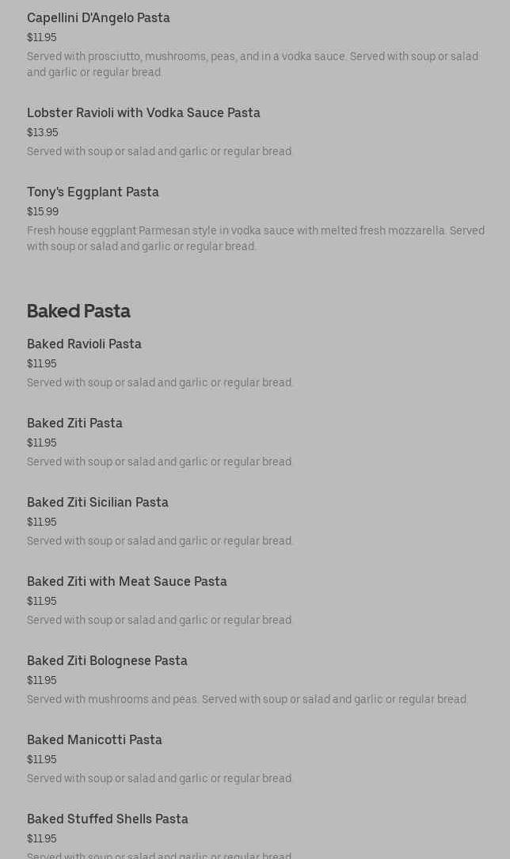Click the $13.95 Lobster Ravioli price
Screen dimensions: 510x859
[x=43, y=132]
